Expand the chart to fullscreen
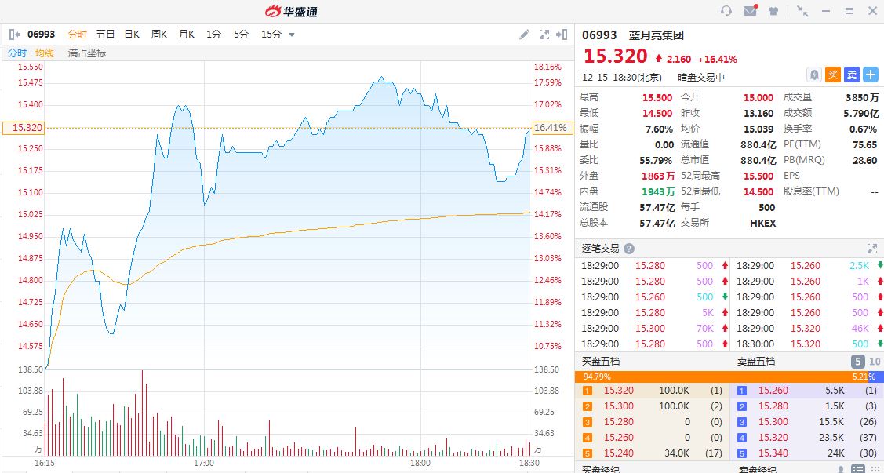The width and height of the screenshot is (884, 473). point(544,35)
